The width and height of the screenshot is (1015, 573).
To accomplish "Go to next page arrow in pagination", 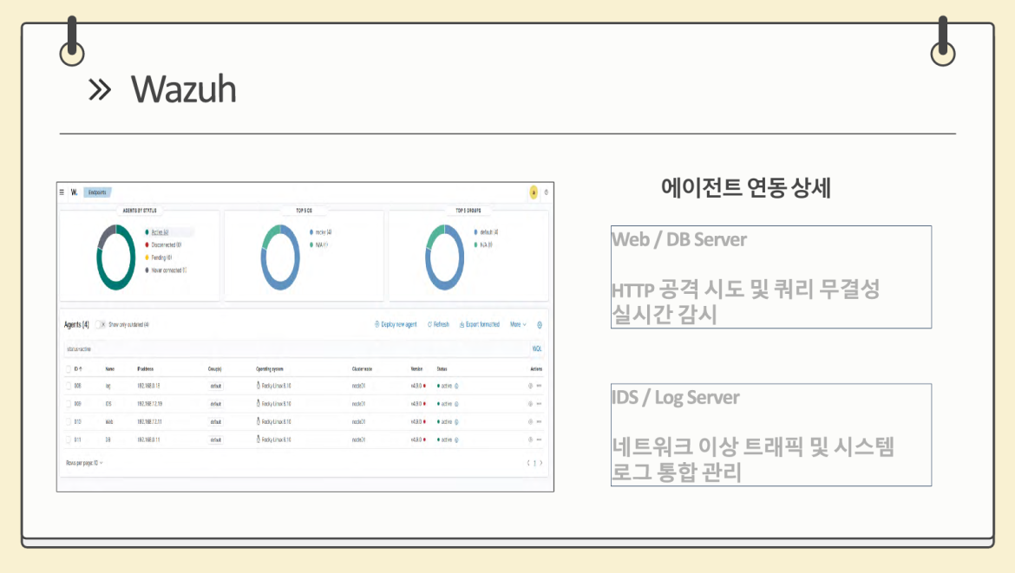I will pos(541,463).
